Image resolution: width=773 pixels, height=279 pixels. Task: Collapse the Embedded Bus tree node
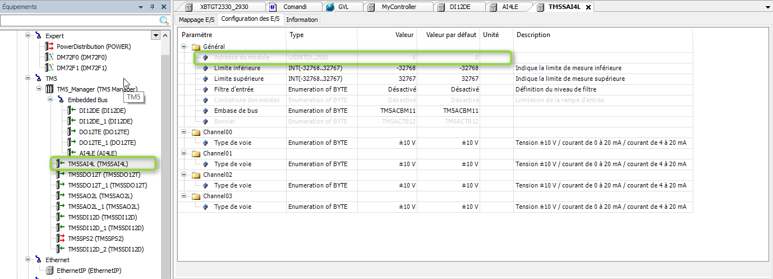click(x=50, y=100)
